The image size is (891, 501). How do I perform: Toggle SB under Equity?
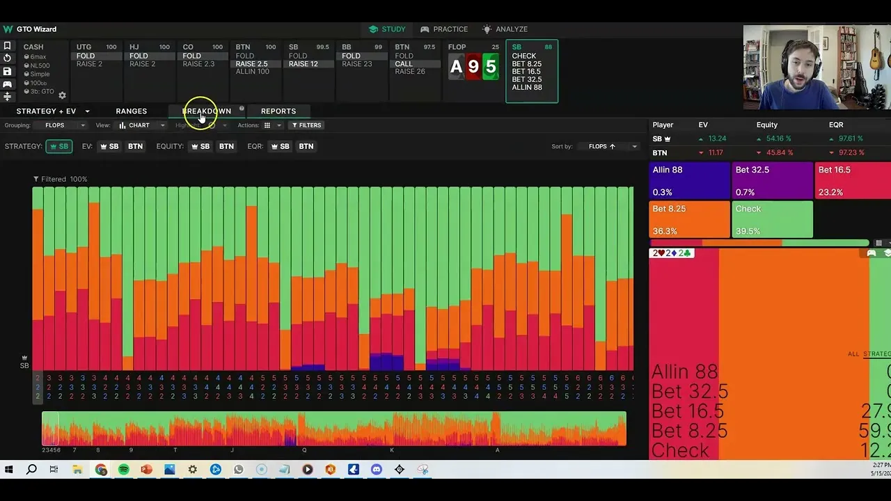200,146
